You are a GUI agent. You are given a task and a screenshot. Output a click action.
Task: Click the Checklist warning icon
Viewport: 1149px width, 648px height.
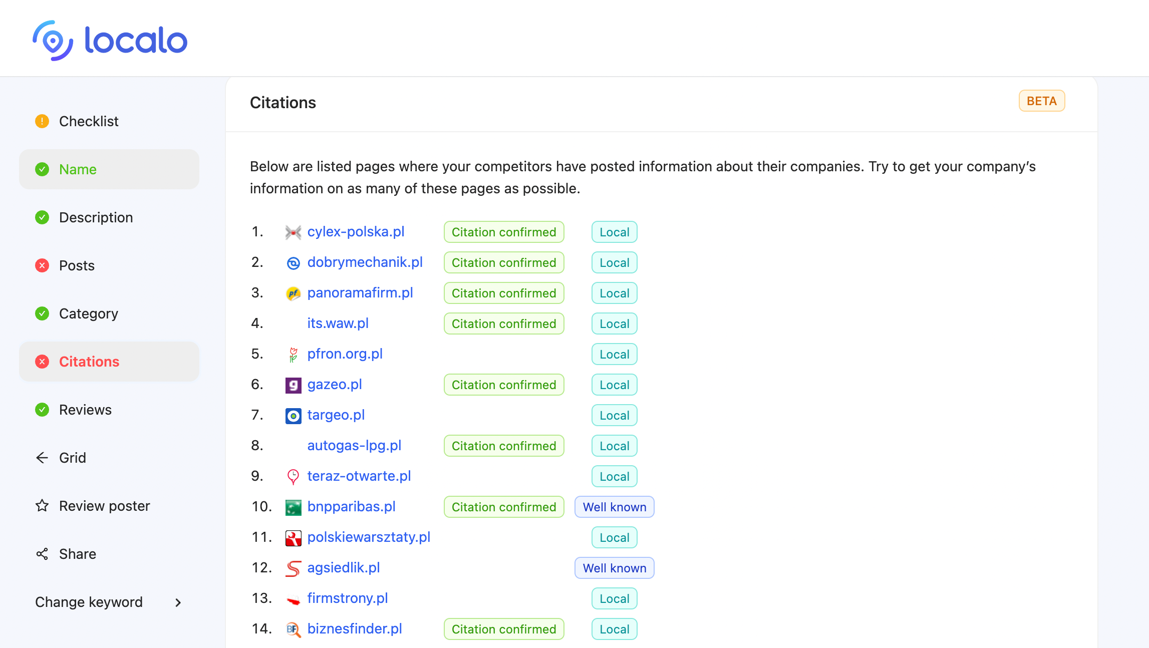click(x=43, y=121)
